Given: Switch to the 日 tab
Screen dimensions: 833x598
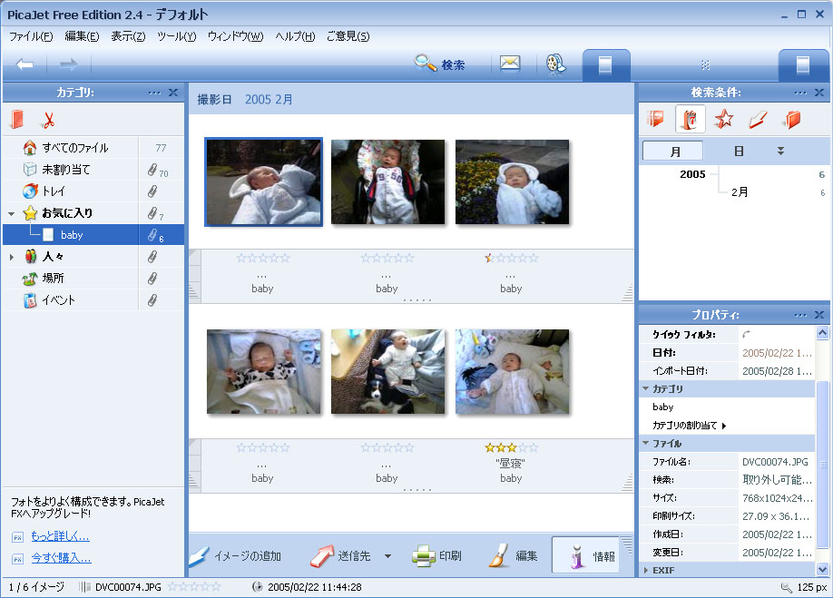Looking at the screenshot, I should click(x=739, y=151).
